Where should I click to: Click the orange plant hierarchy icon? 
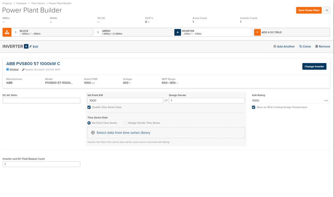pyautogui.click(x=7, y=32)
